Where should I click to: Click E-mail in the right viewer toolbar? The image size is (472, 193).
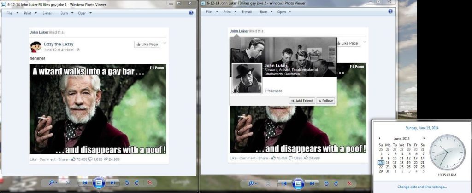point(247,11)
